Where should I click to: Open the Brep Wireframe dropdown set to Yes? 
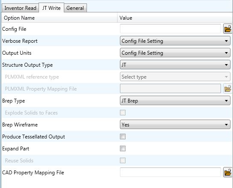pos(175,124)
